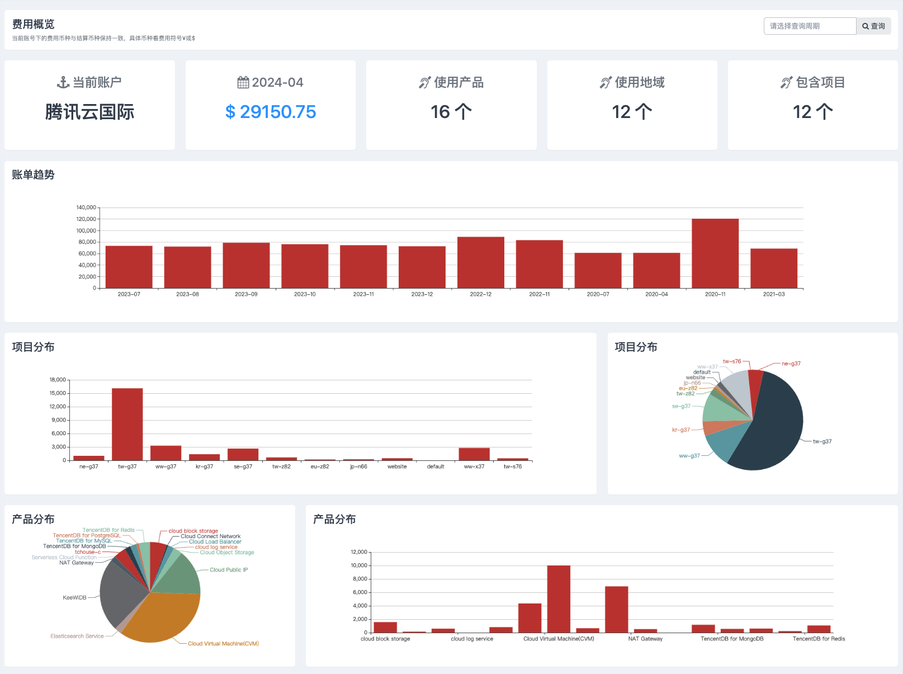Click the KeeWiDB pie label
The height and width of the screenshot is (674, 903).
[74, 597]
